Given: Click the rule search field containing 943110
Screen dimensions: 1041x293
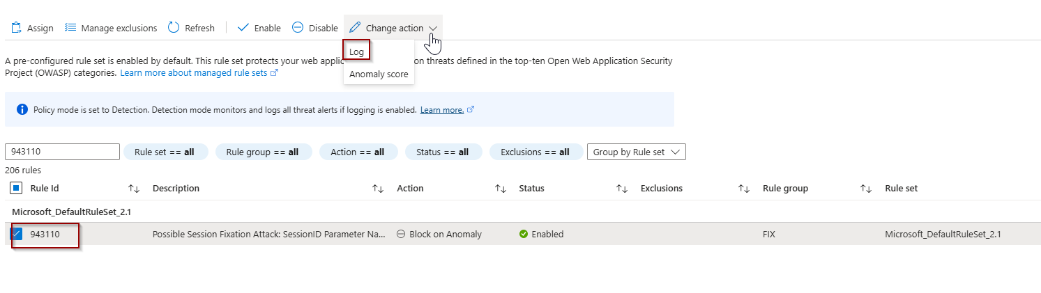Looking at the screenshot, I should point(63,152).
